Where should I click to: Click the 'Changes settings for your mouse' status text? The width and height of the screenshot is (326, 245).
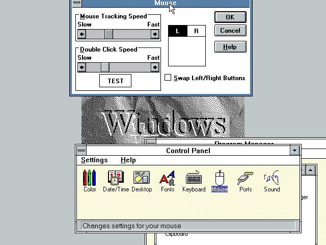pyautogui.click(x=132, y=226)
